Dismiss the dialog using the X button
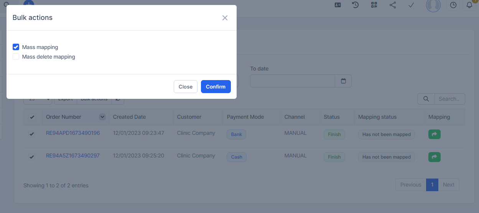Screen dimensions: 479x213 click(225, 18)
